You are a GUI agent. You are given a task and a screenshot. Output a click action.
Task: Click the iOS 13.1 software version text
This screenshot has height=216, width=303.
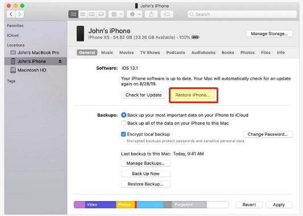[130, 68]
